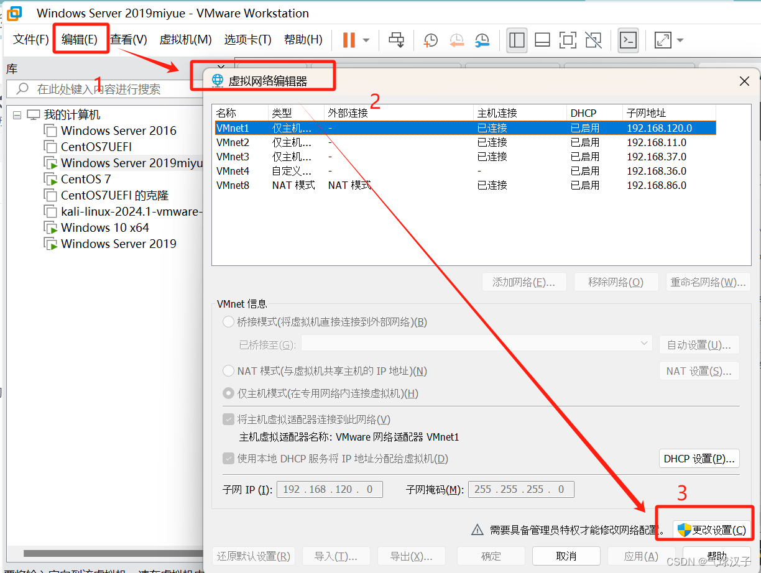Toggle the library sidebar view icon
Viewport: 761px width, 573px height.
point(517,40)
